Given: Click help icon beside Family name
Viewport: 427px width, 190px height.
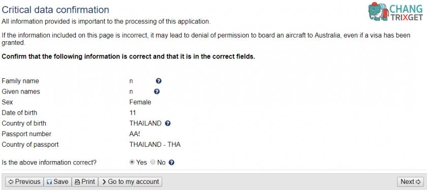Looking at the screenshot, I should tap(159, 81).
